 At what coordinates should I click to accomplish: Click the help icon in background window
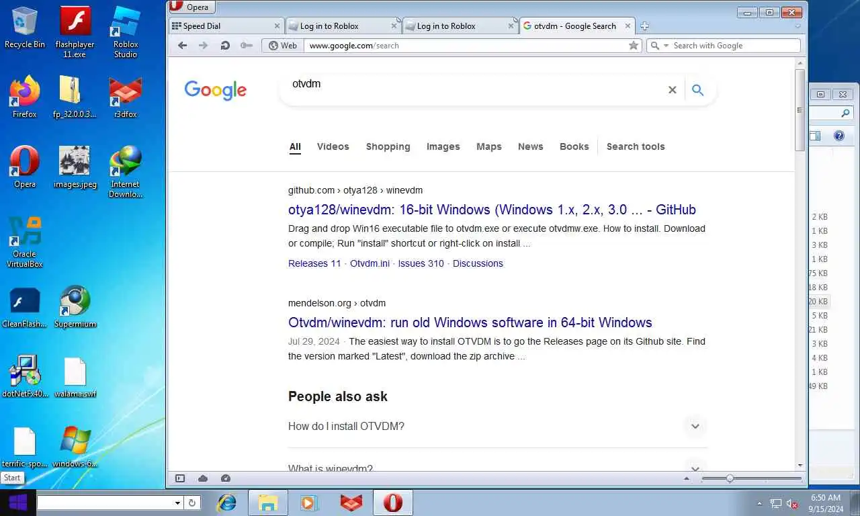tap(838, 136)
